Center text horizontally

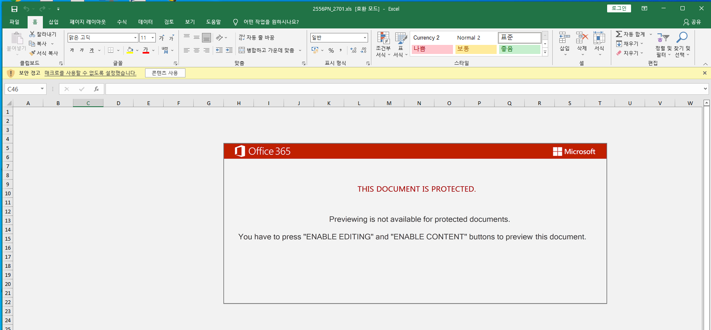pyautogui.click(x=197, y=50)
